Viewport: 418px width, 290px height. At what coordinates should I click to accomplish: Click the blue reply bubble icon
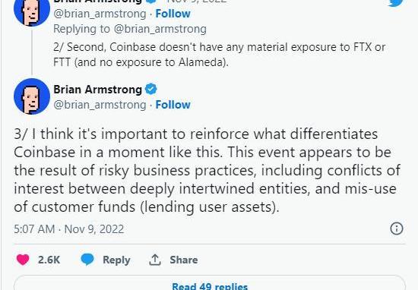tap(87, 260)
